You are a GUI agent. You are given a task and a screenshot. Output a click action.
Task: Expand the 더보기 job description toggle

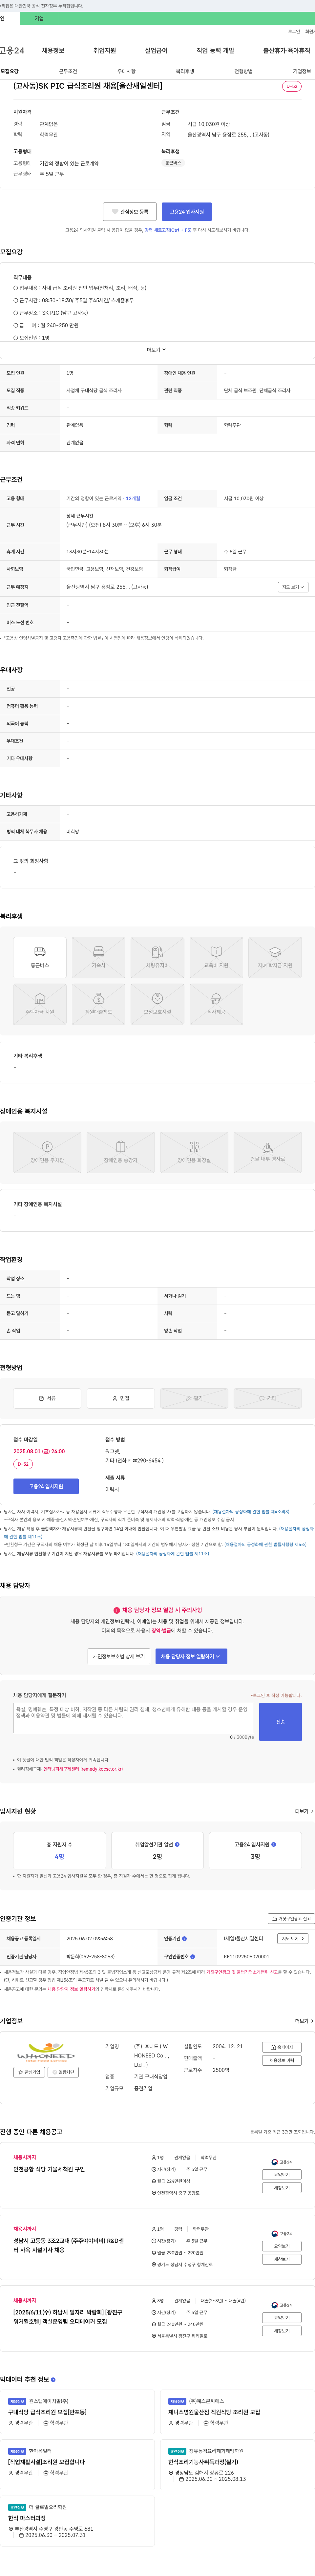[157, 350]
